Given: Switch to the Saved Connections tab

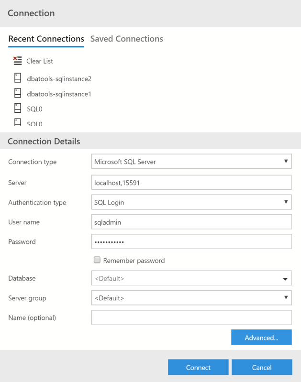Looking at the screenshot, I should click(x=126, y=39).
